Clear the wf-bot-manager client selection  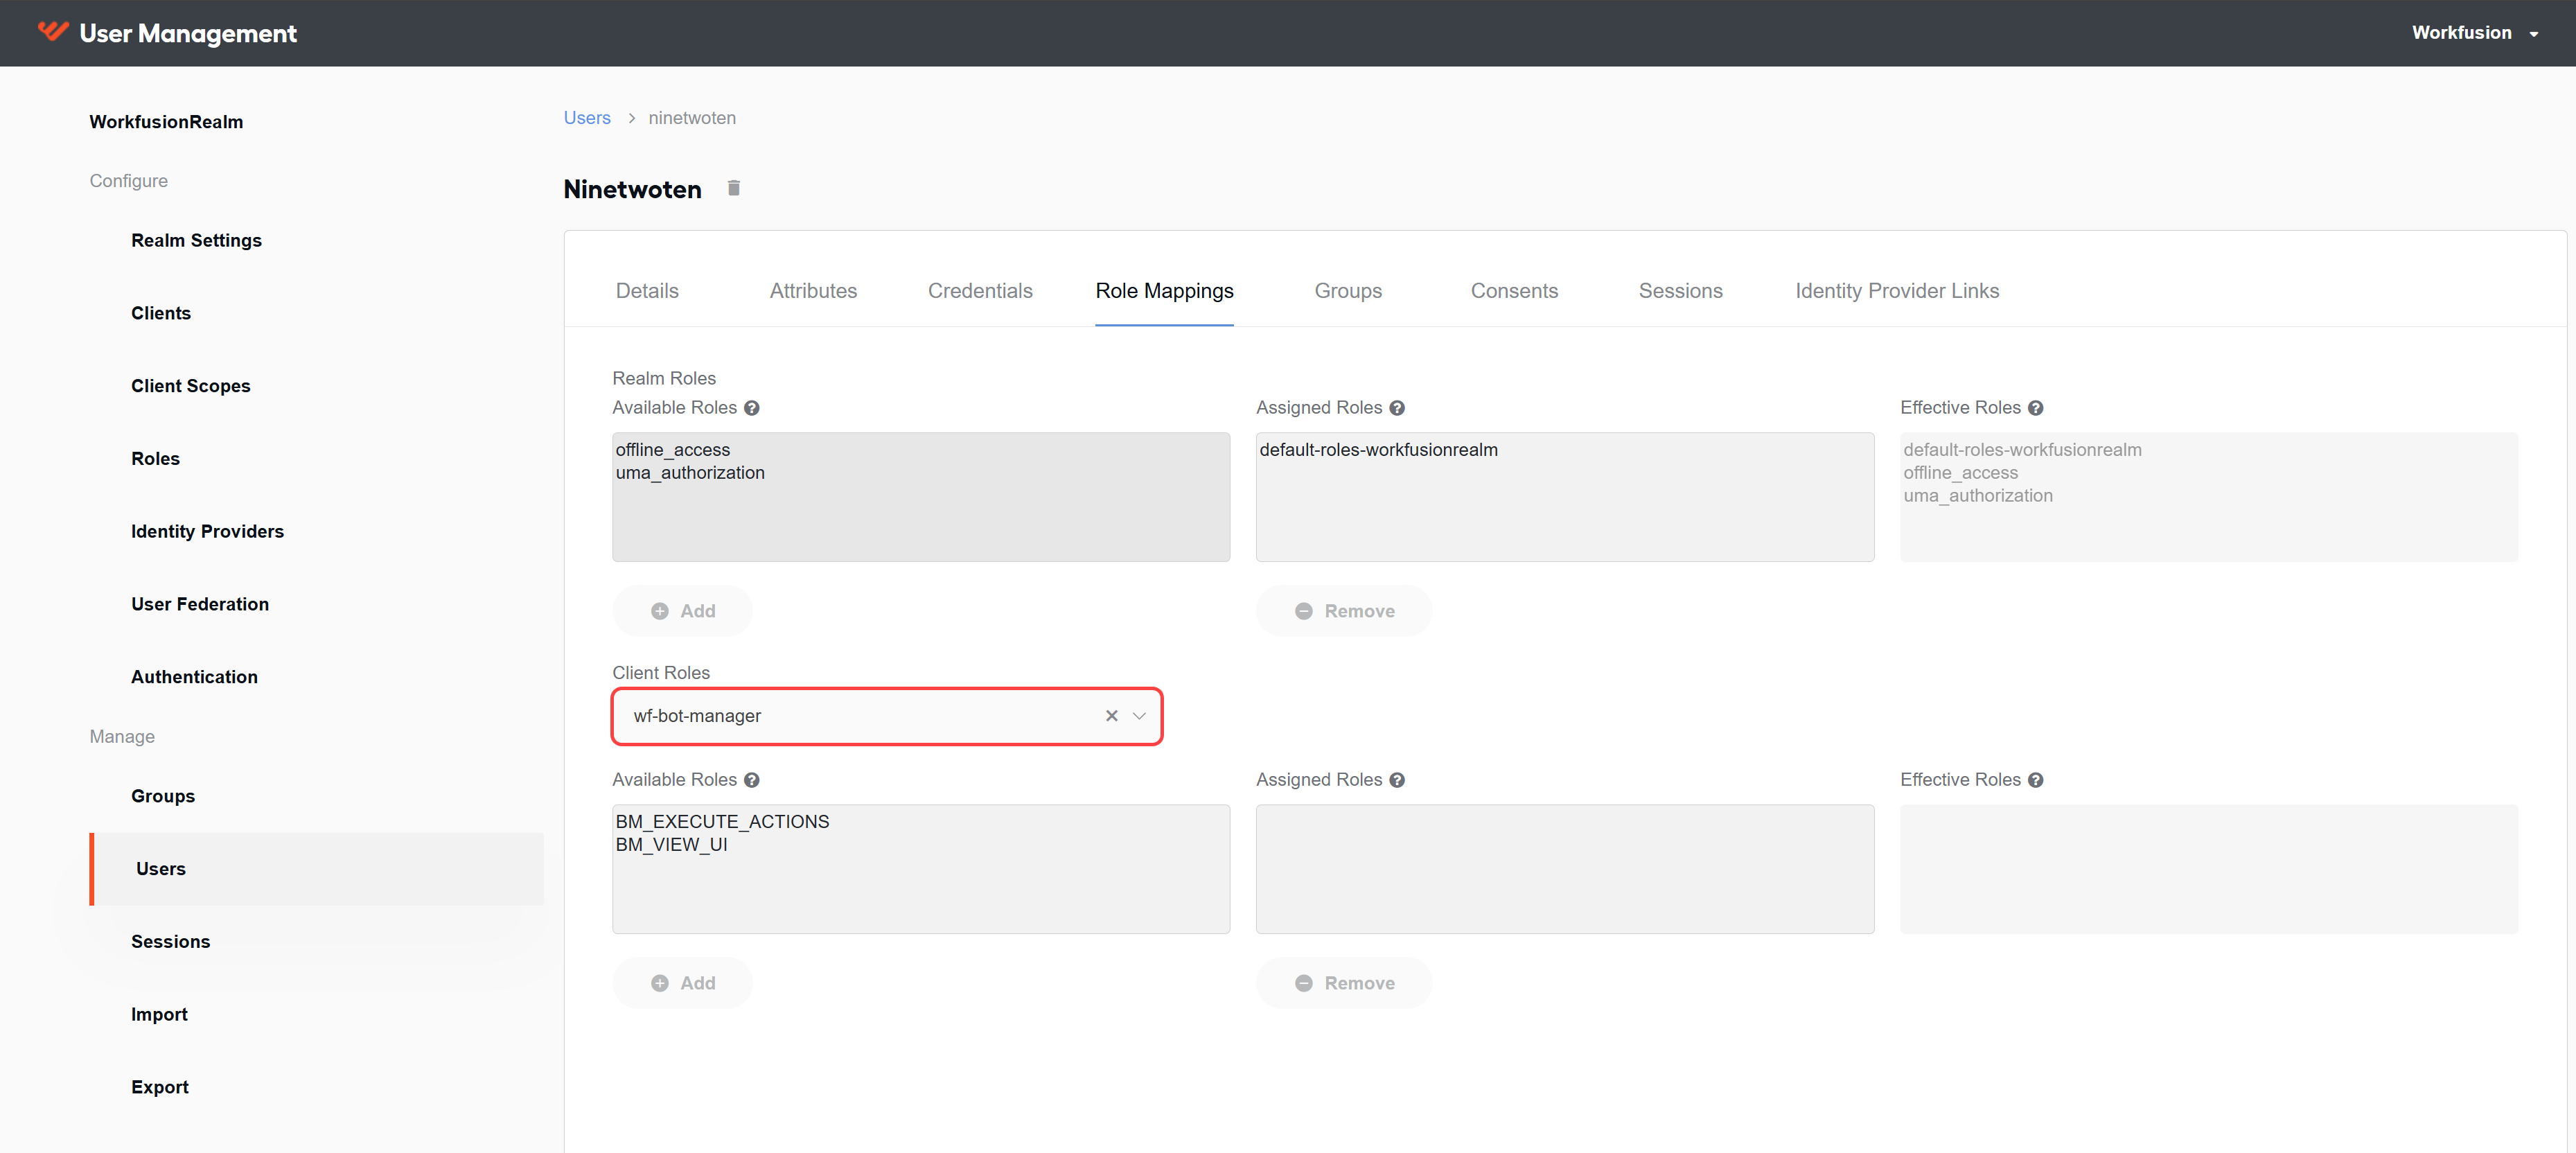click(x=1111, y=716)
